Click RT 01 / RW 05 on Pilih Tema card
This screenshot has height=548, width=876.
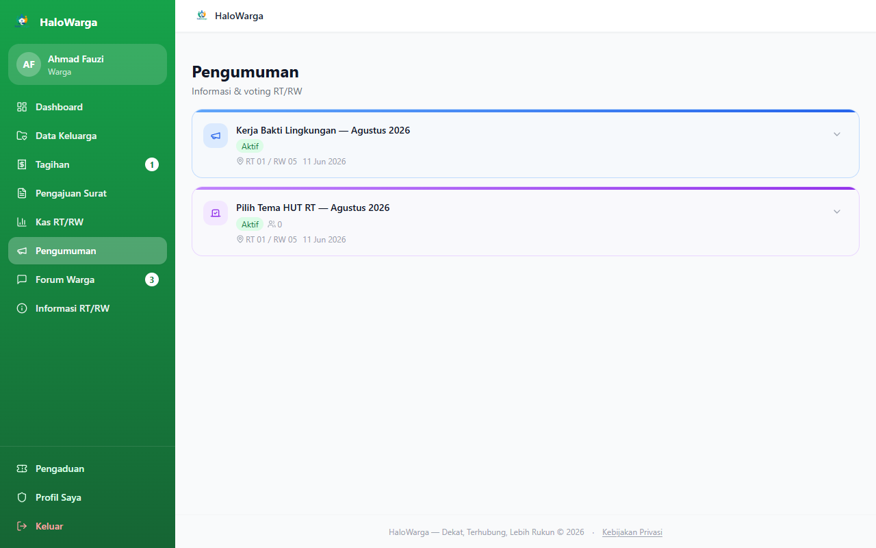pyautogui.click(x=272, y=239)
